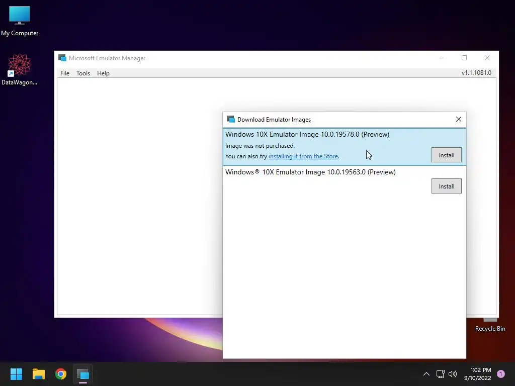The width and height of the screenshot is (515, 386).
Task: Open the clock and date panel
Action: tap(478, 374)
